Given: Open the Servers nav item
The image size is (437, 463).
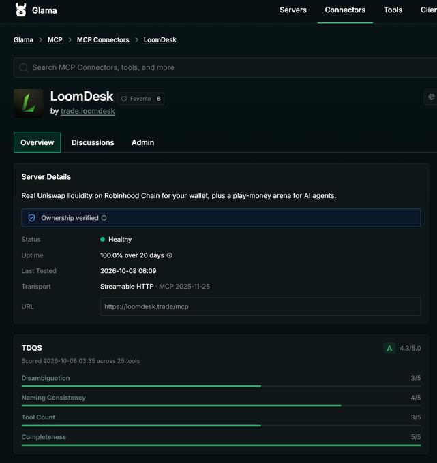Looking at the screenshot, I should tap(293, 10).
